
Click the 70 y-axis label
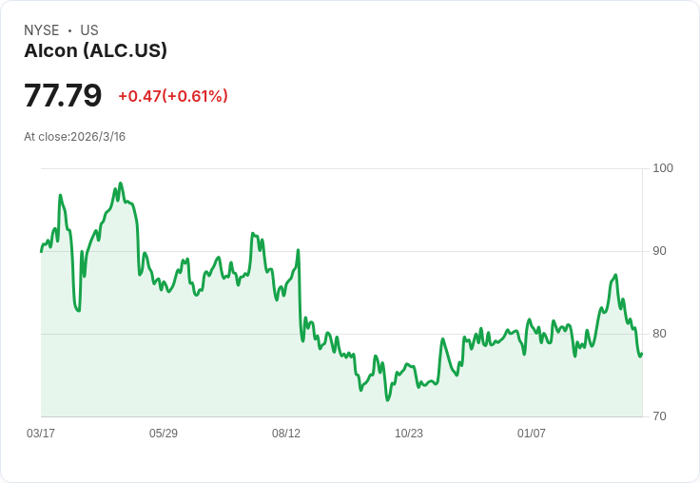click(659, 416)
